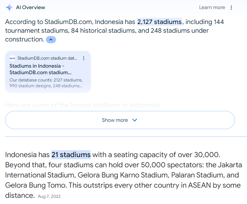
Task: Click the word "ASEAN" in the snippet
Action: click(199, 185)
